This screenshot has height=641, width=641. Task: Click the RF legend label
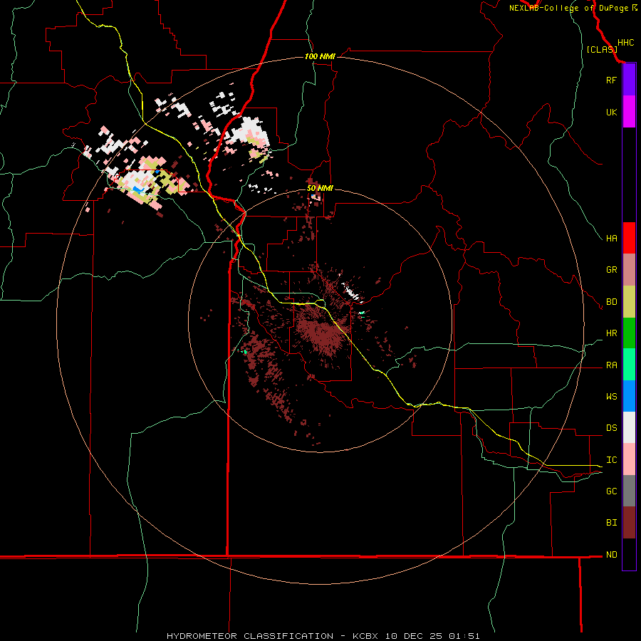611,80
